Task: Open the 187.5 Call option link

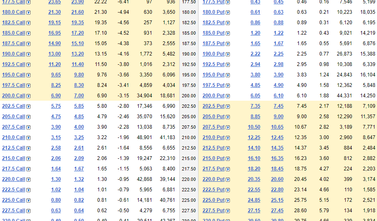Action: (13, 43)
